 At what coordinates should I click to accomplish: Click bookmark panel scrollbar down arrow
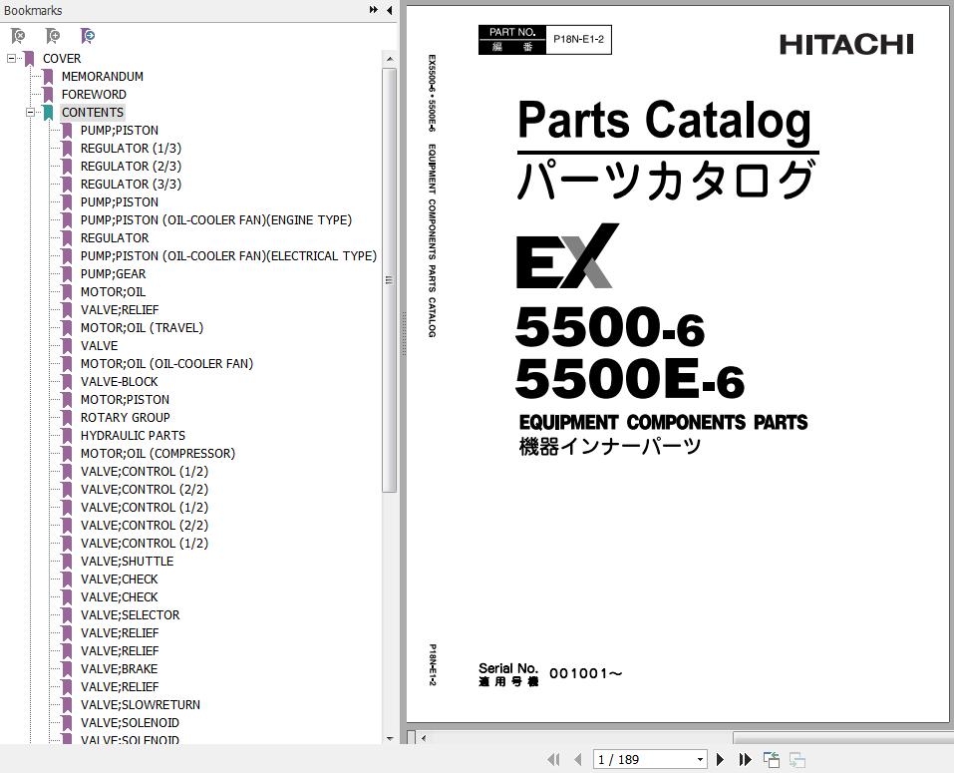[390, 738]
